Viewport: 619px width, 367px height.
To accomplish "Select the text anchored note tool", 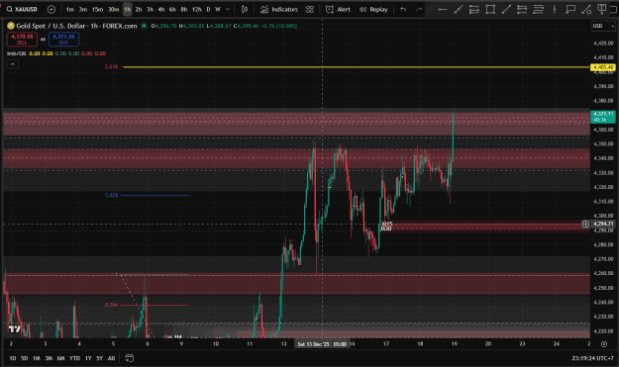I will pos(601,9).
